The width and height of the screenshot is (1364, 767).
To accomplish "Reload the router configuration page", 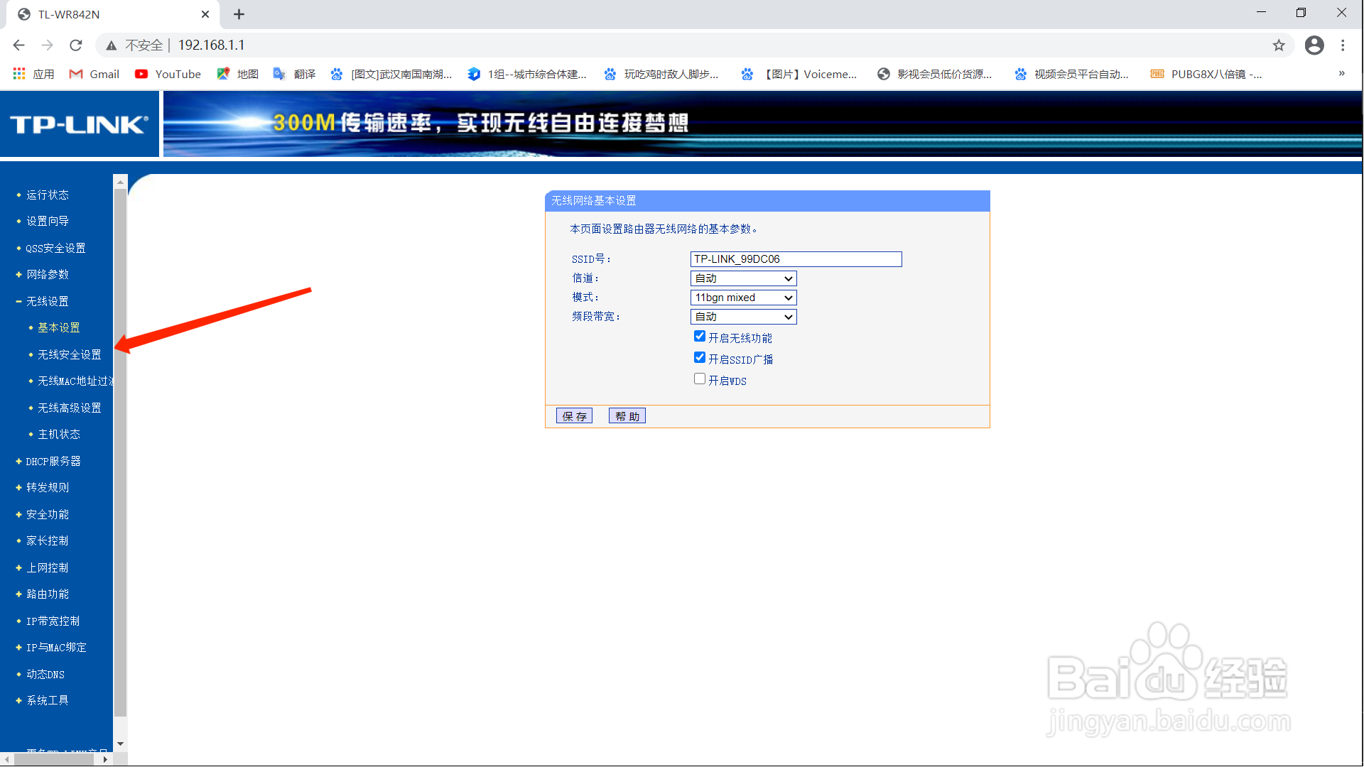I will [x=75, y=45].
